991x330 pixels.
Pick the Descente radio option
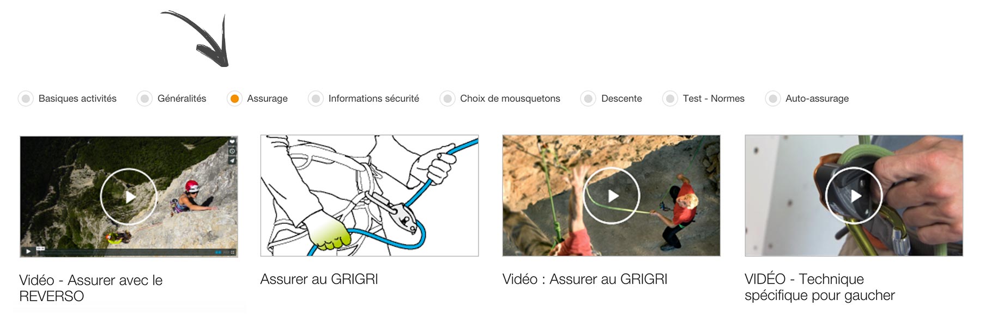(588, 99)
